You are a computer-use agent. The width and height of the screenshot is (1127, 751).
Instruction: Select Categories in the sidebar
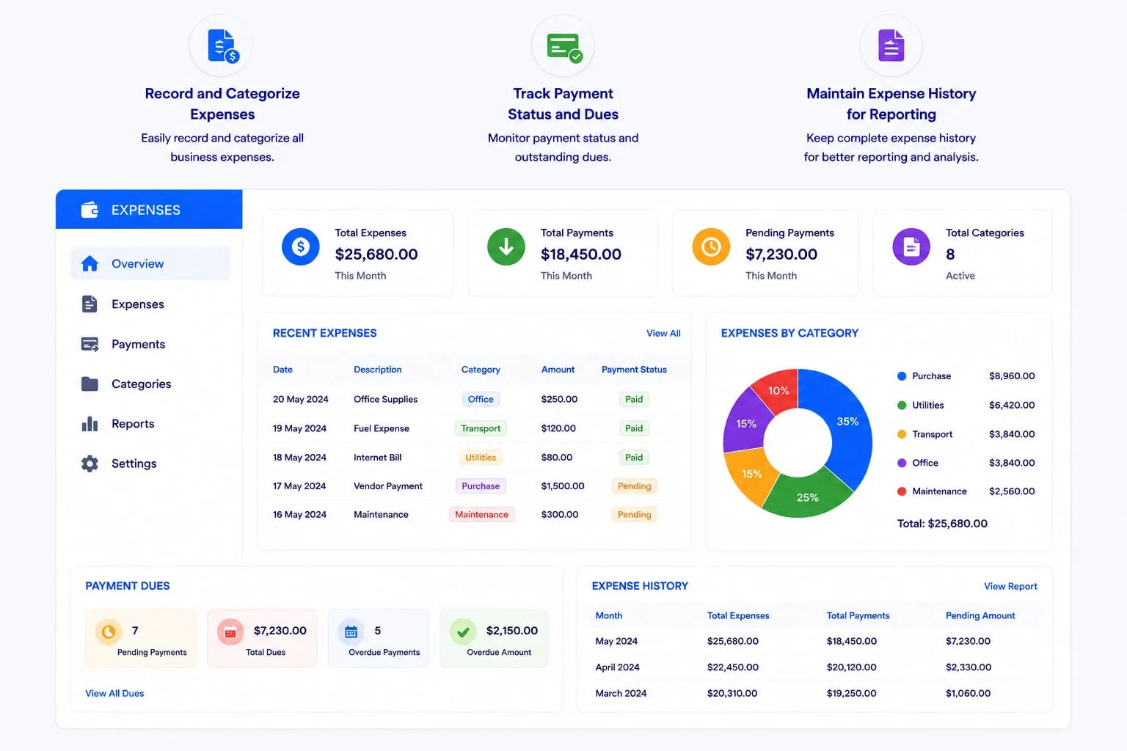(x=150, y=384)
